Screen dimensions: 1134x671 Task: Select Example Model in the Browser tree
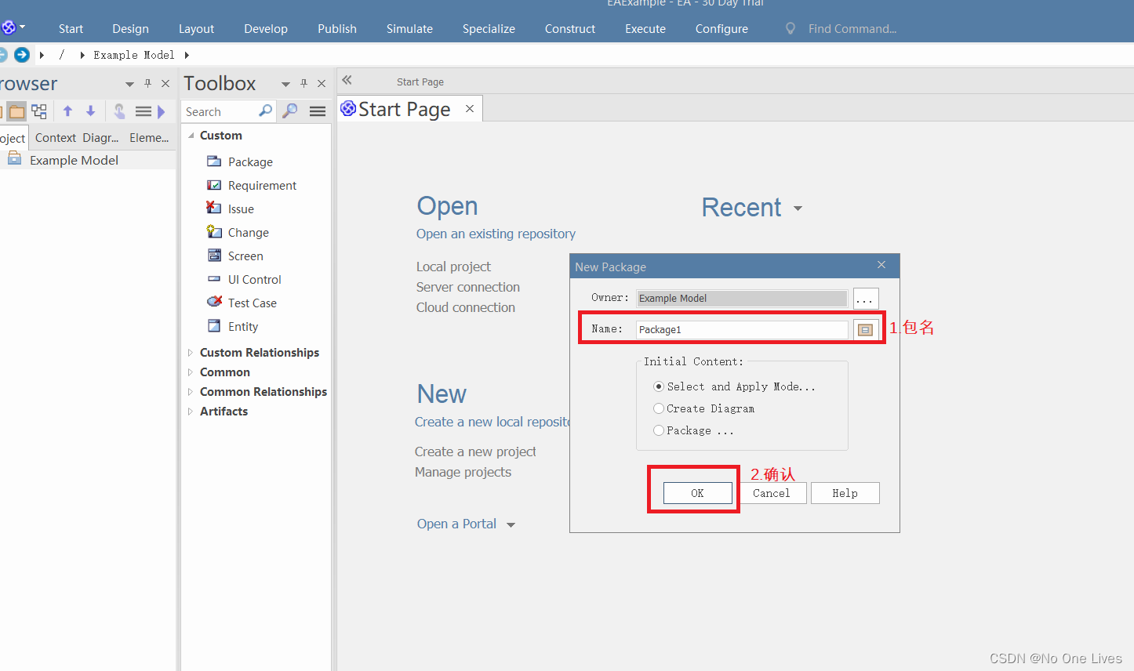pyautogui.click(x=74, y=160)
